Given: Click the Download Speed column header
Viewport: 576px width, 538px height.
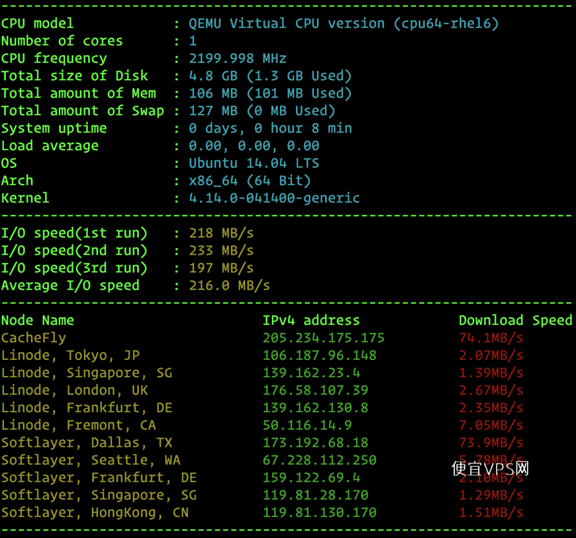Looking at the screenshot, I should tap(515, 320).
